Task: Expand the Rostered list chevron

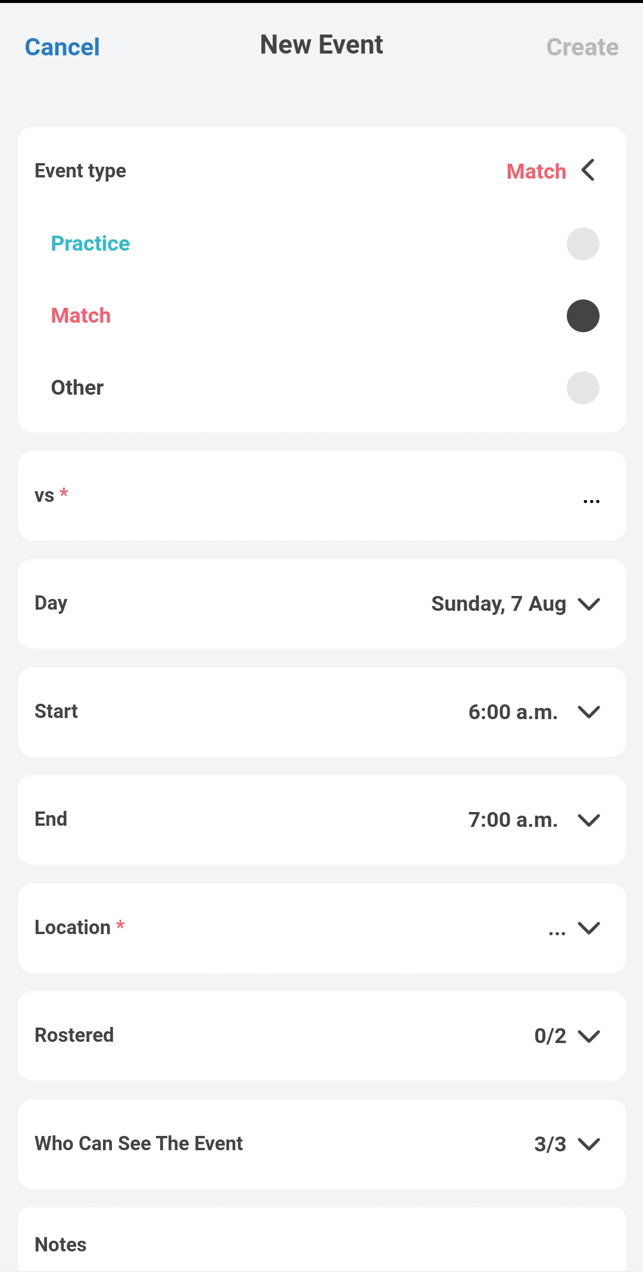Action: 589,1037
